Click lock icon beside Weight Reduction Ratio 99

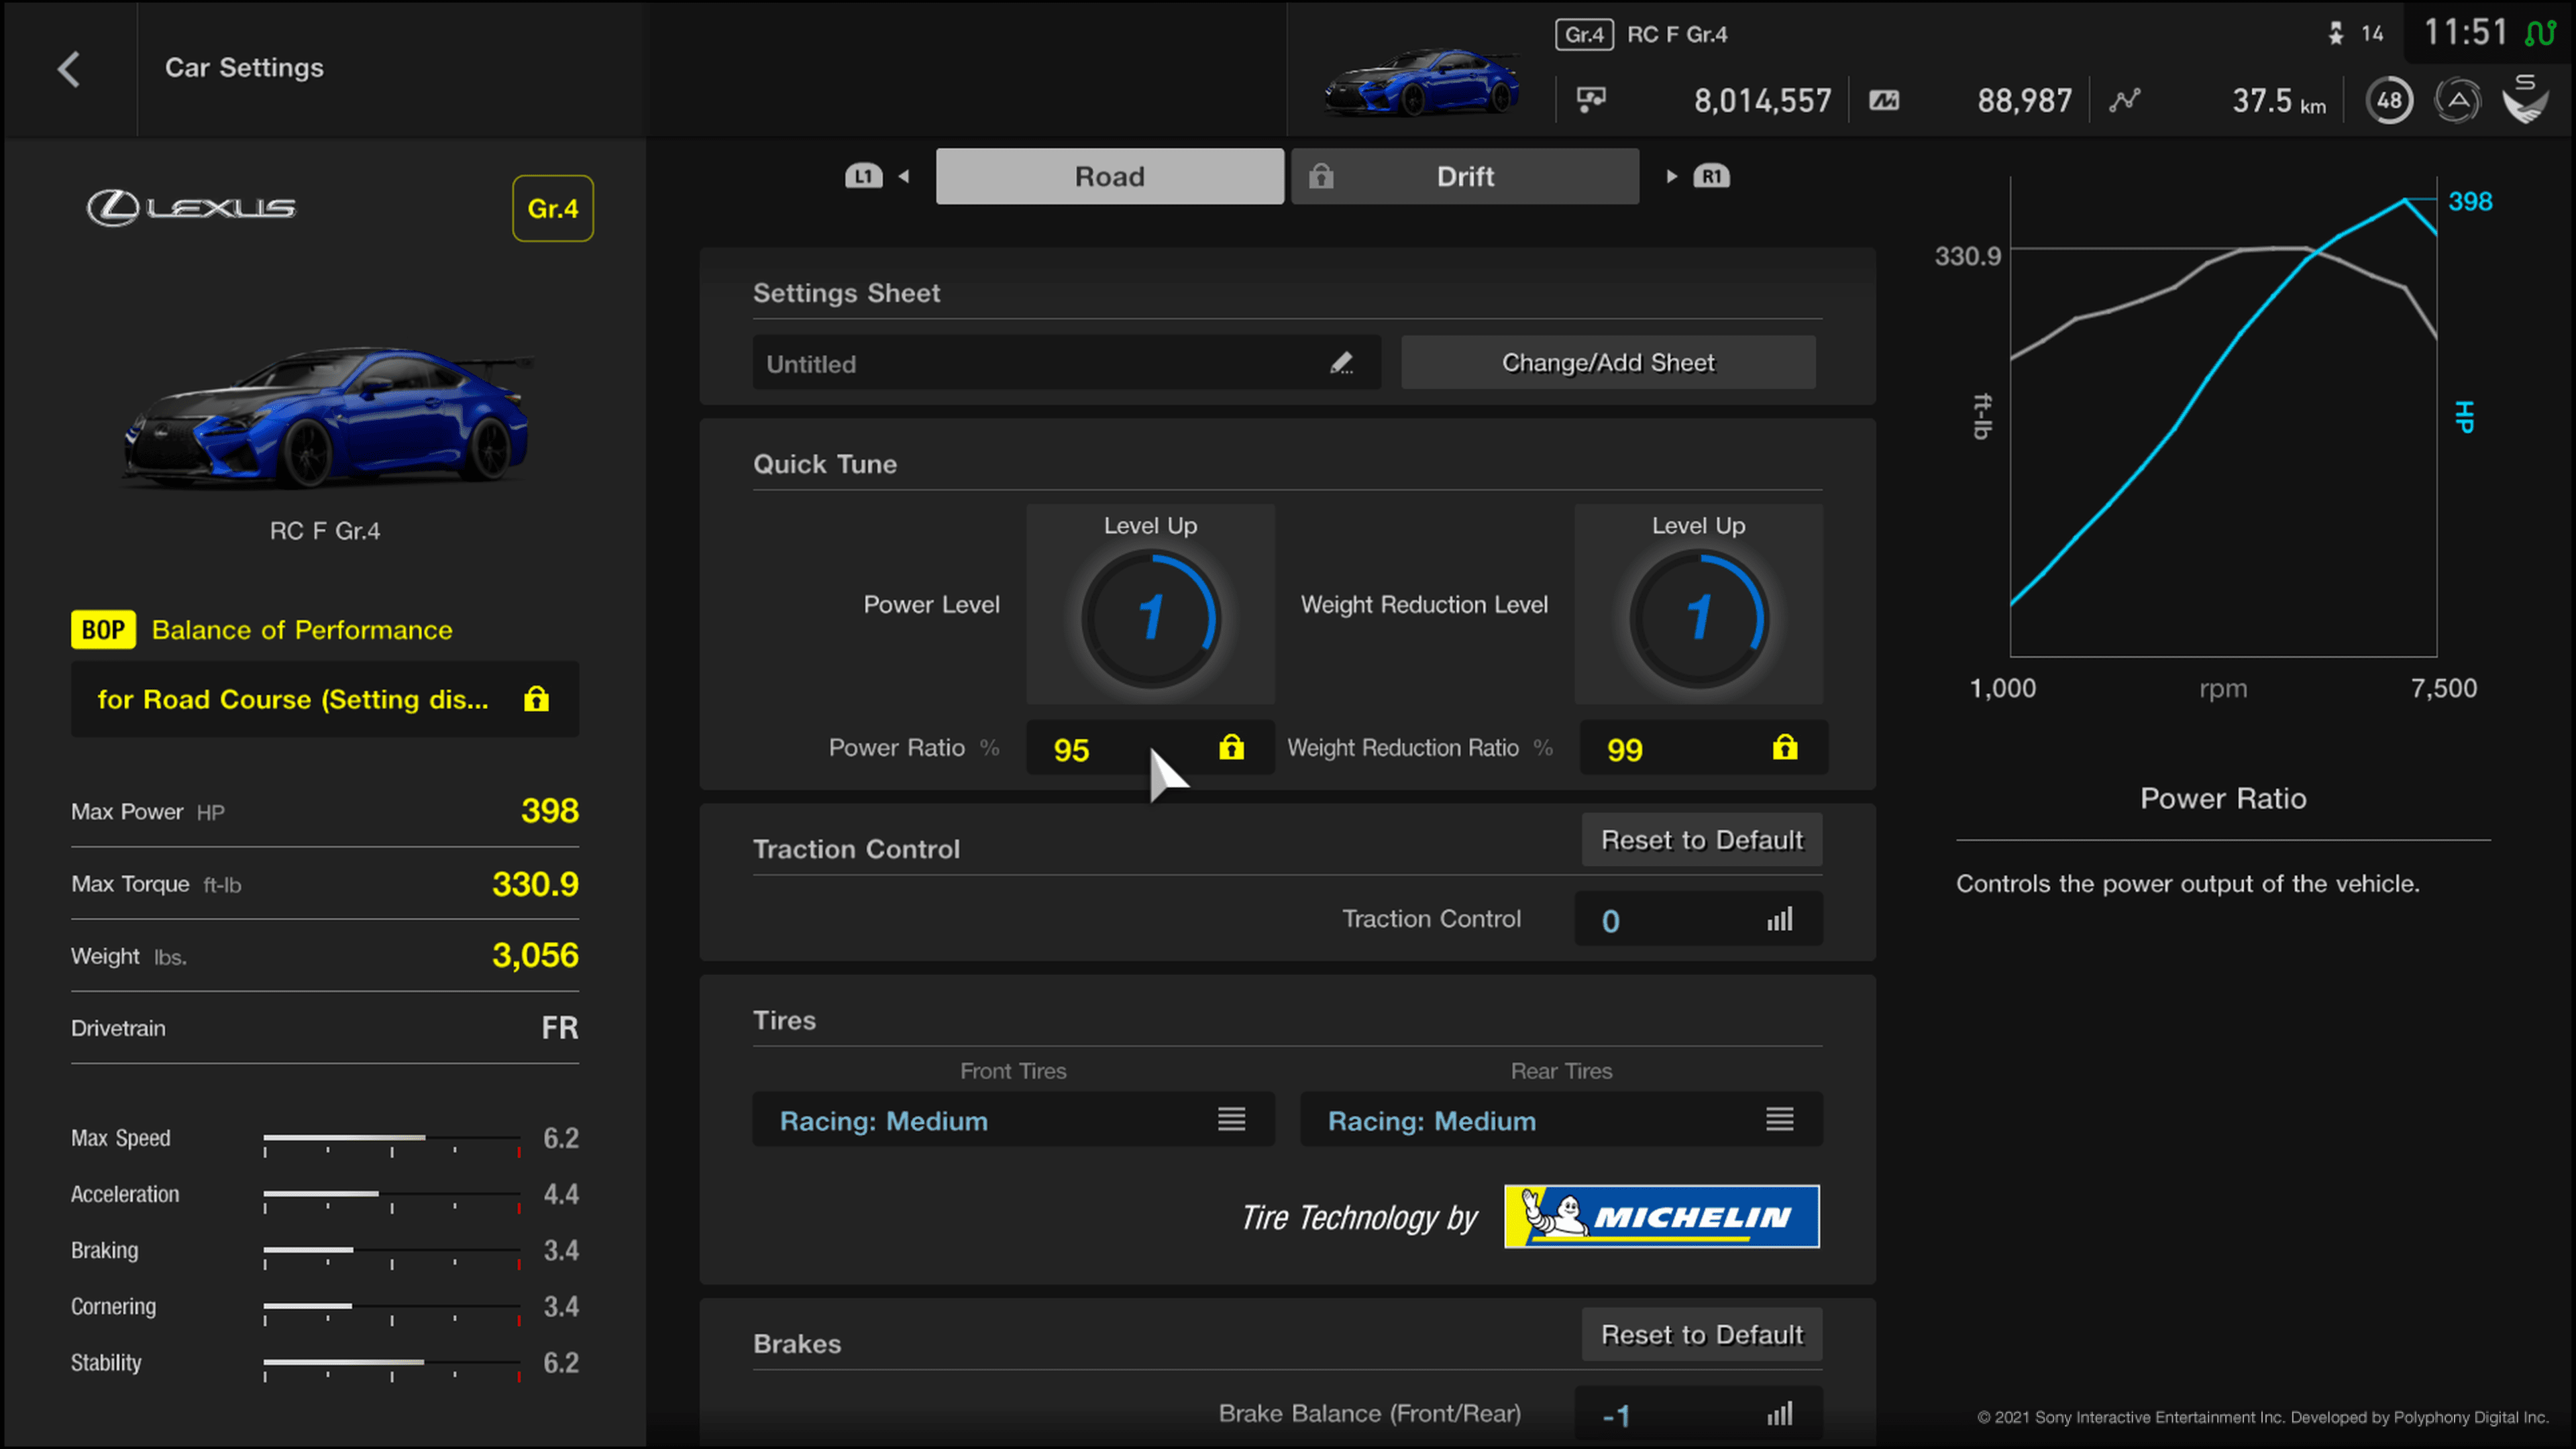point(1785,747)
